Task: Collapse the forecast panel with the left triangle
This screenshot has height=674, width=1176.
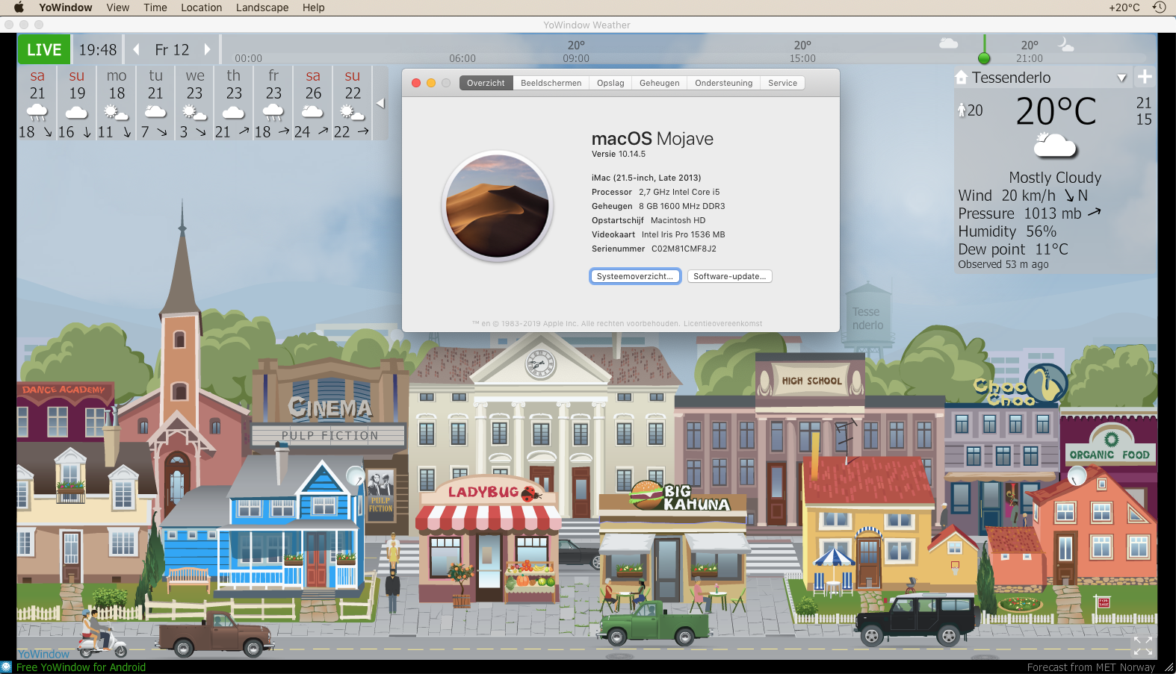Action: (x=380, y=103)
